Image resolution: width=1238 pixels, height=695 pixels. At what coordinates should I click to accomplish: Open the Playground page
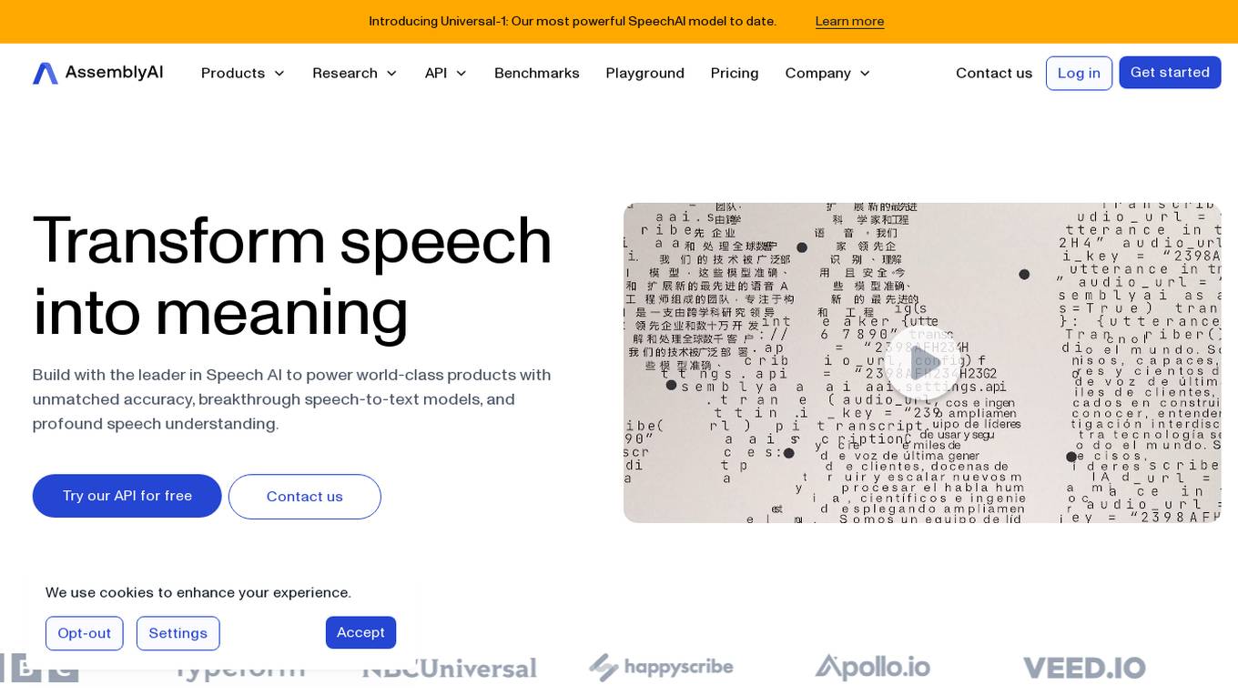[645, 73]
